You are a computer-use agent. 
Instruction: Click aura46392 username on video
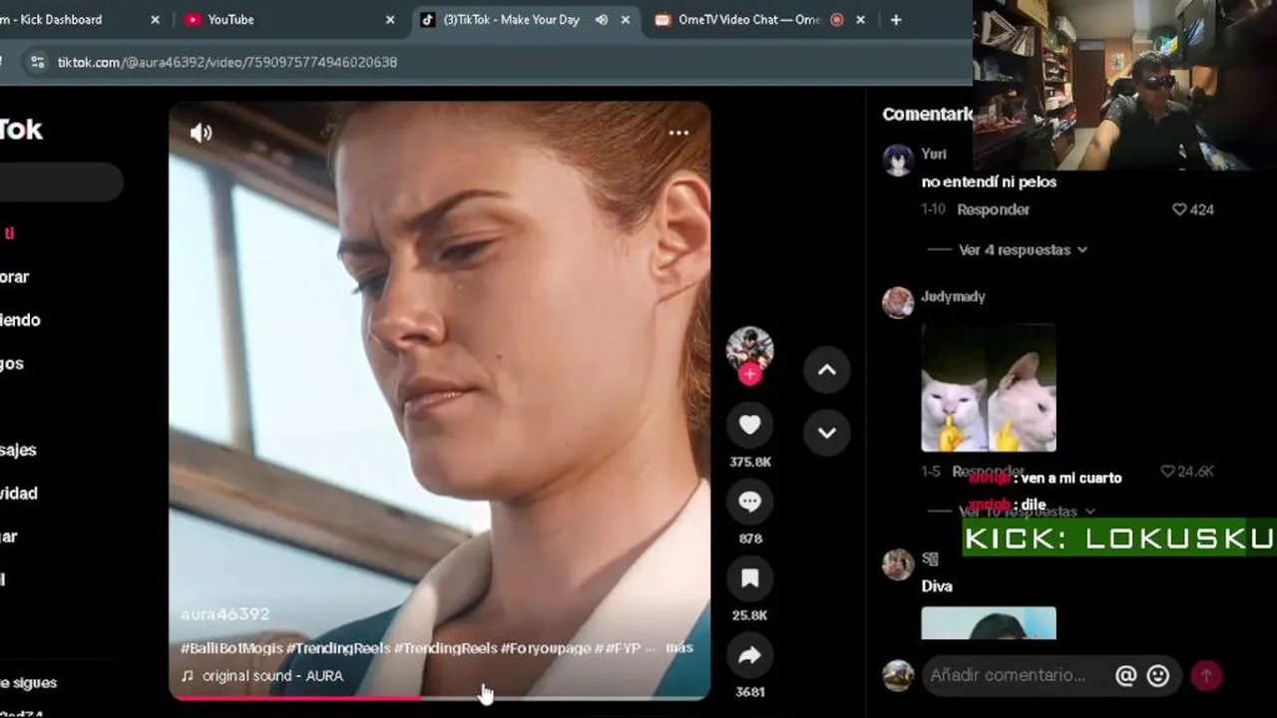(225, 613)
